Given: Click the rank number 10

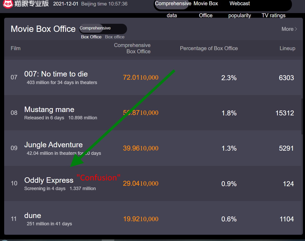Looking at the screenshot, I should coord(14,183).
